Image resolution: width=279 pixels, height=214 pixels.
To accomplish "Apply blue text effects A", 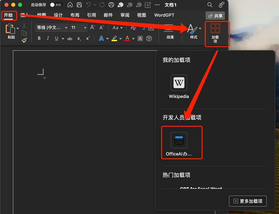I will point(101,38).
